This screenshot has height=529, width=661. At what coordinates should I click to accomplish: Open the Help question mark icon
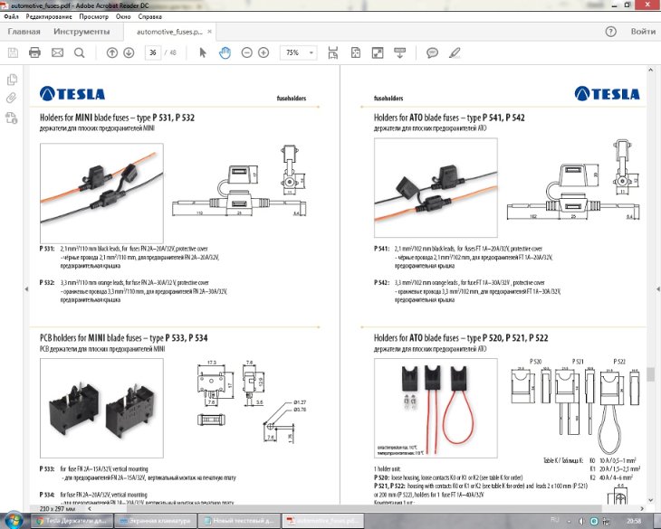[x=610, y=32]
